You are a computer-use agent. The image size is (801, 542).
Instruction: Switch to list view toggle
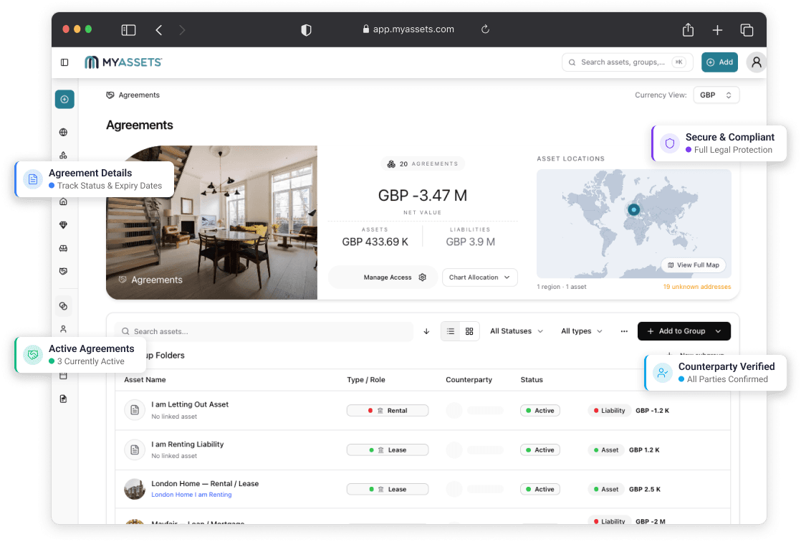451,331
